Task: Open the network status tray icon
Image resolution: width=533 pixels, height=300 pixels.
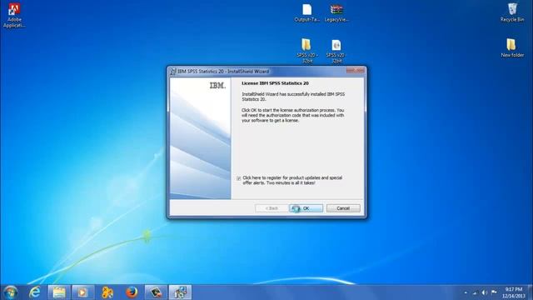Action: (x=475, y=292)
